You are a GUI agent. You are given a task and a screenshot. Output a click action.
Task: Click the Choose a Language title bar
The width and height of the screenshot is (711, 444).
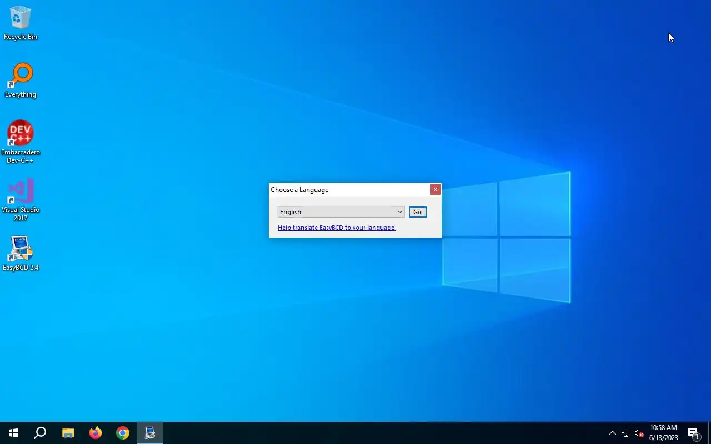(x=350, y=190)
